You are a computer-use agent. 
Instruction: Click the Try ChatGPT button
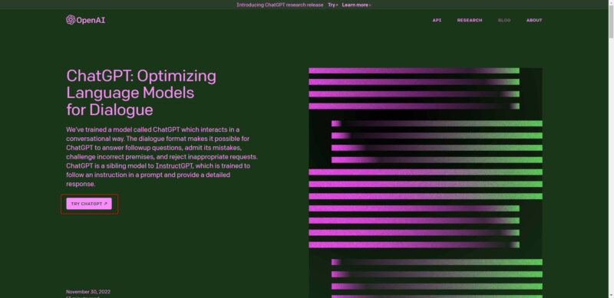click(x=89, y=204)
